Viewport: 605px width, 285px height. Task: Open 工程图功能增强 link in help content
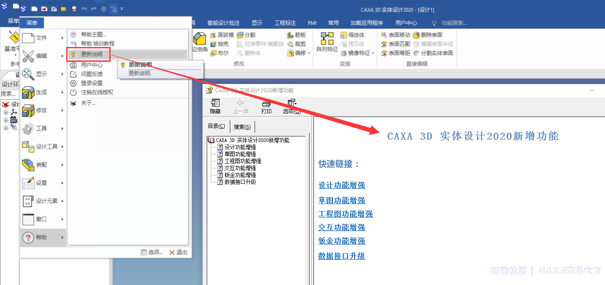pyautogui.click(x=346, y=214)
